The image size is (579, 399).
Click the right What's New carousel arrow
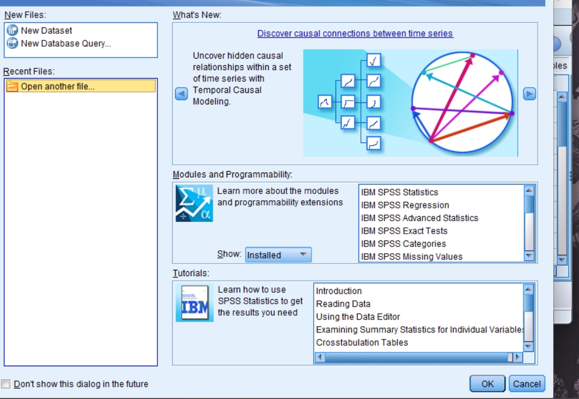529,94
